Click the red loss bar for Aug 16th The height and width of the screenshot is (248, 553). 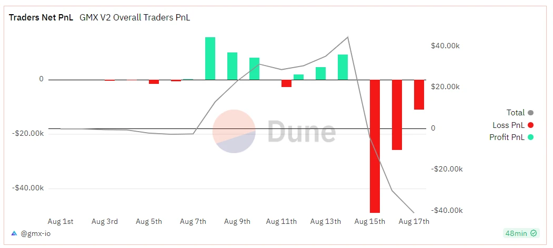(397, 115)
